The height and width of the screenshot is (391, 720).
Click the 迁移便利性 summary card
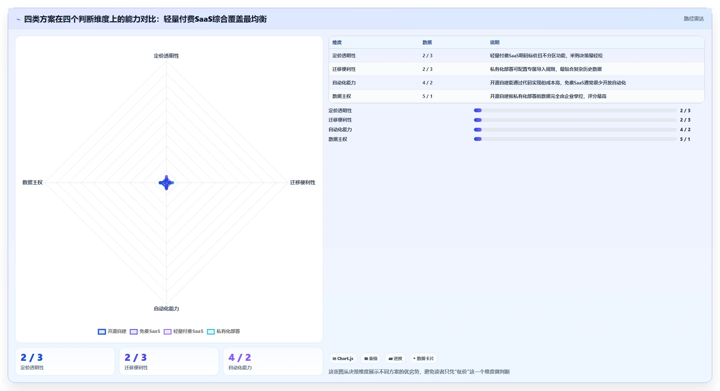[169, 361]
